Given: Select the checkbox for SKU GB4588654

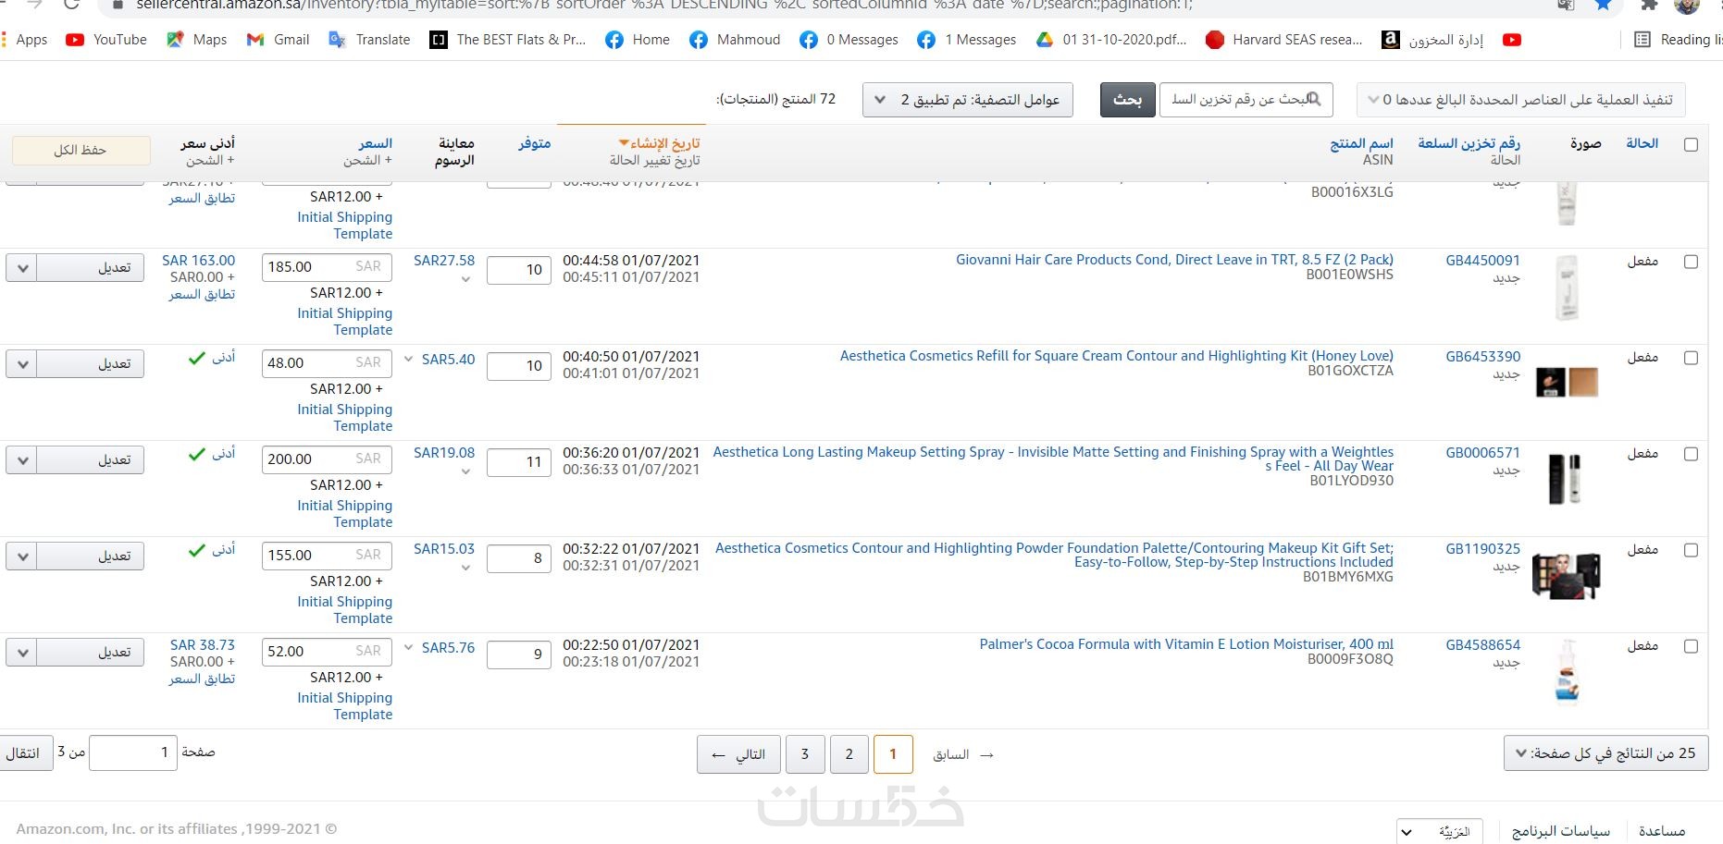Looking at the screenshot, I should (1691, 647).
